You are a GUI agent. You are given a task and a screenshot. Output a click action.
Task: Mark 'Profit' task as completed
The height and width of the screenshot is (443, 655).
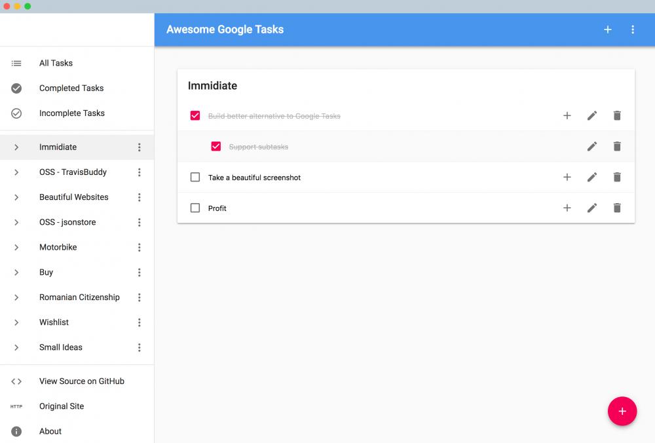click(195, 208)
